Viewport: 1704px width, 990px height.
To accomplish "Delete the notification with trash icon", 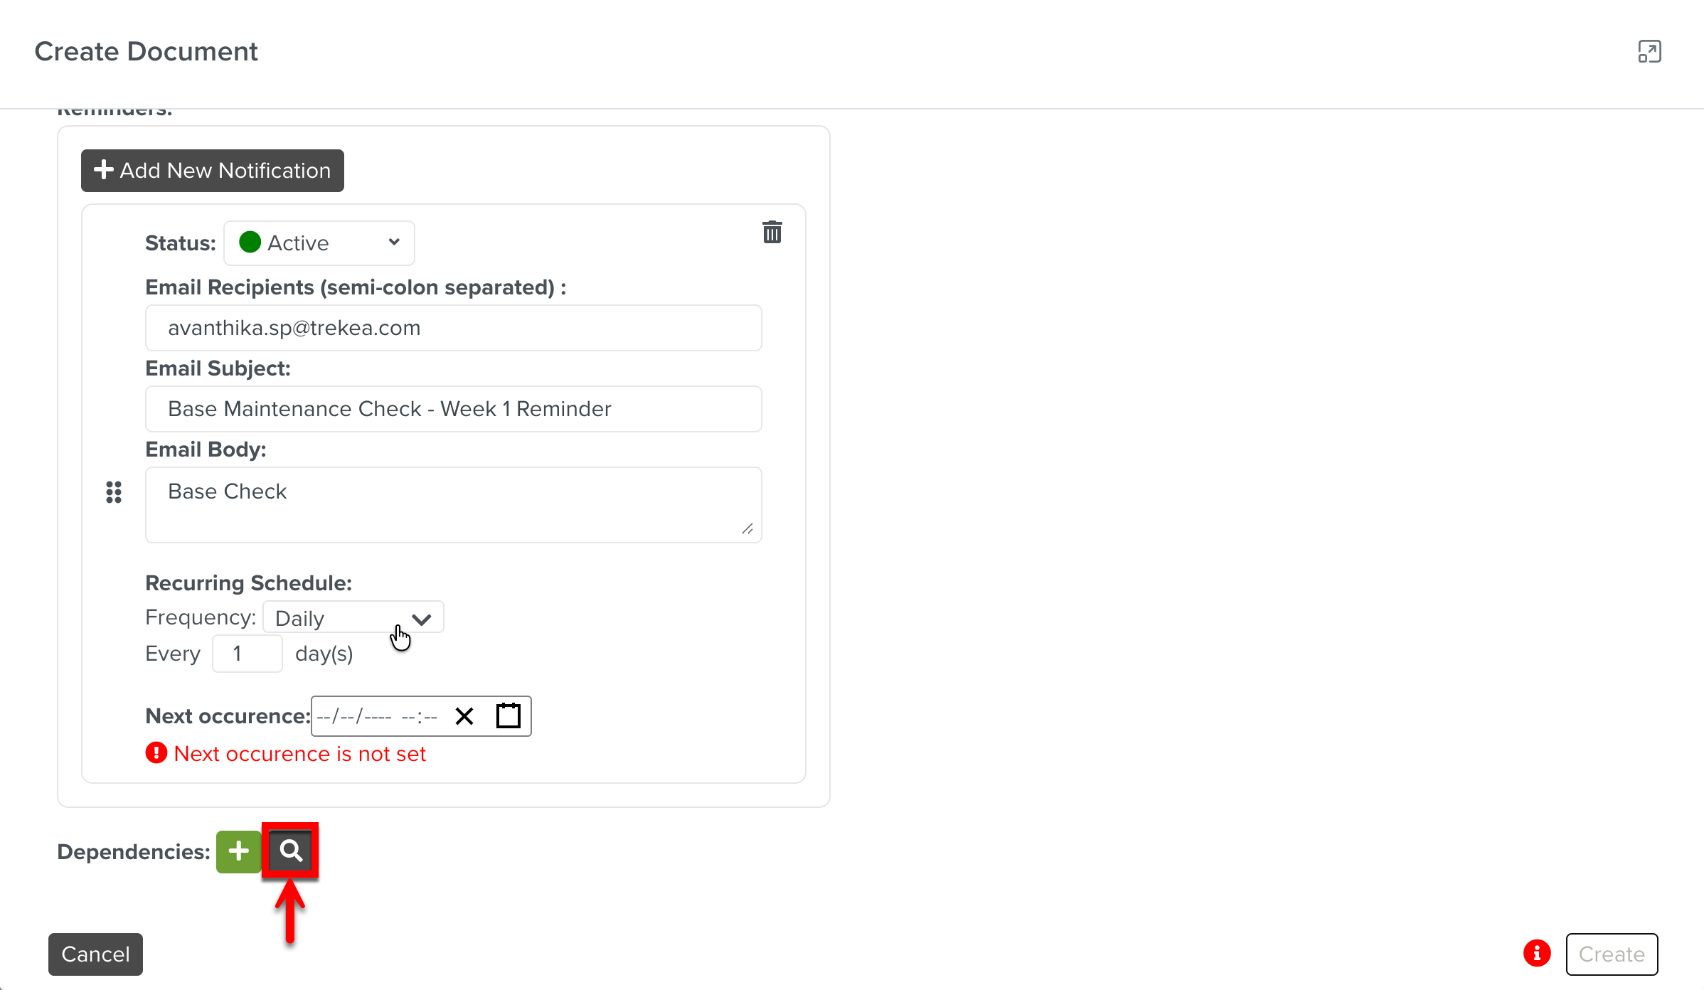I will coord(772,232).
